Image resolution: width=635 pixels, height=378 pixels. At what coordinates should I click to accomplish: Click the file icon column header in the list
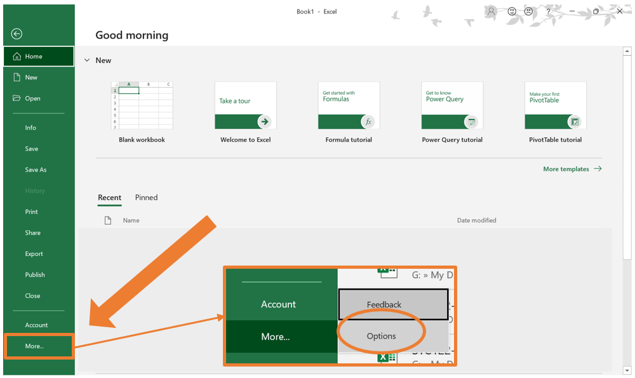point(108,220)
